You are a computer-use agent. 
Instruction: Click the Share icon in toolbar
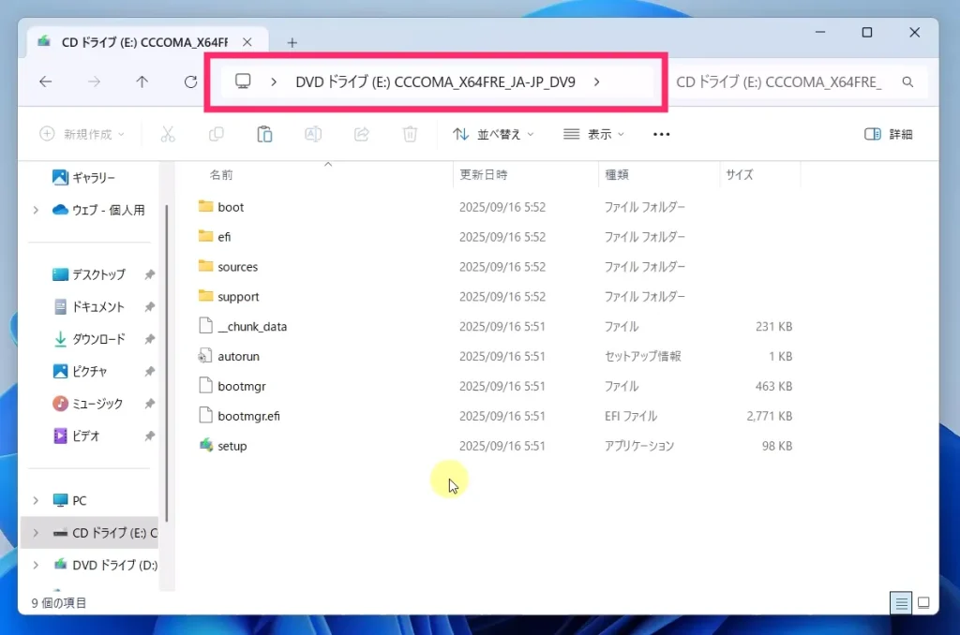click(x=361, y=134)
